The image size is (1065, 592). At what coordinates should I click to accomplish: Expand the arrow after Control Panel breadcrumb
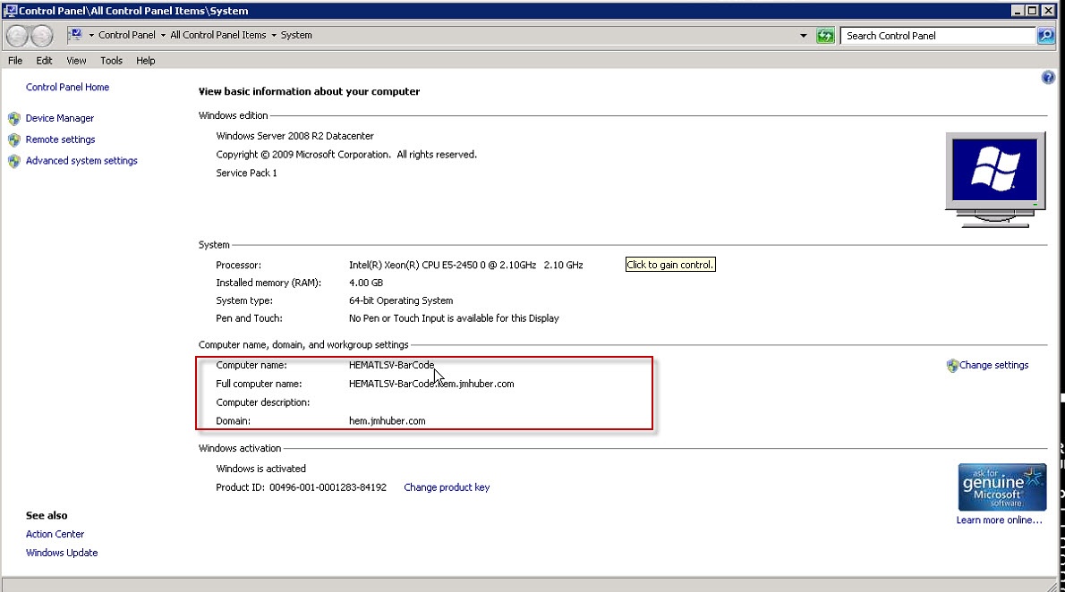(x=163, y=35)
